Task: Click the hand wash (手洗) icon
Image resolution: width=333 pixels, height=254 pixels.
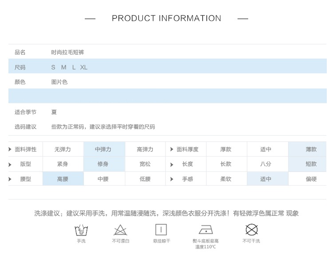Action: (81, 230)
